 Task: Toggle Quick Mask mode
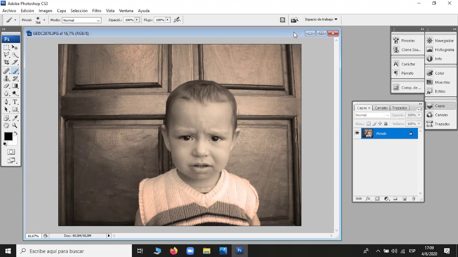(11, 152)
